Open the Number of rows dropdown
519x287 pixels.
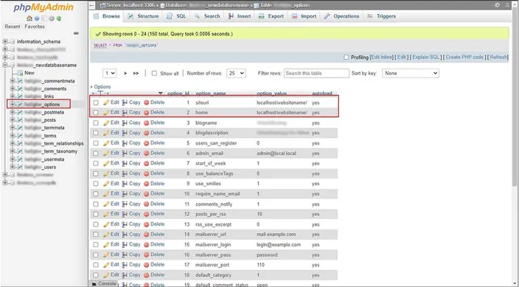(236, 73)
